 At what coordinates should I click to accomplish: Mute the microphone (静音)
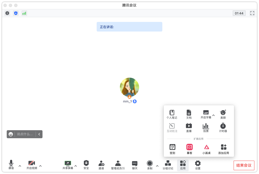[11, 165]
